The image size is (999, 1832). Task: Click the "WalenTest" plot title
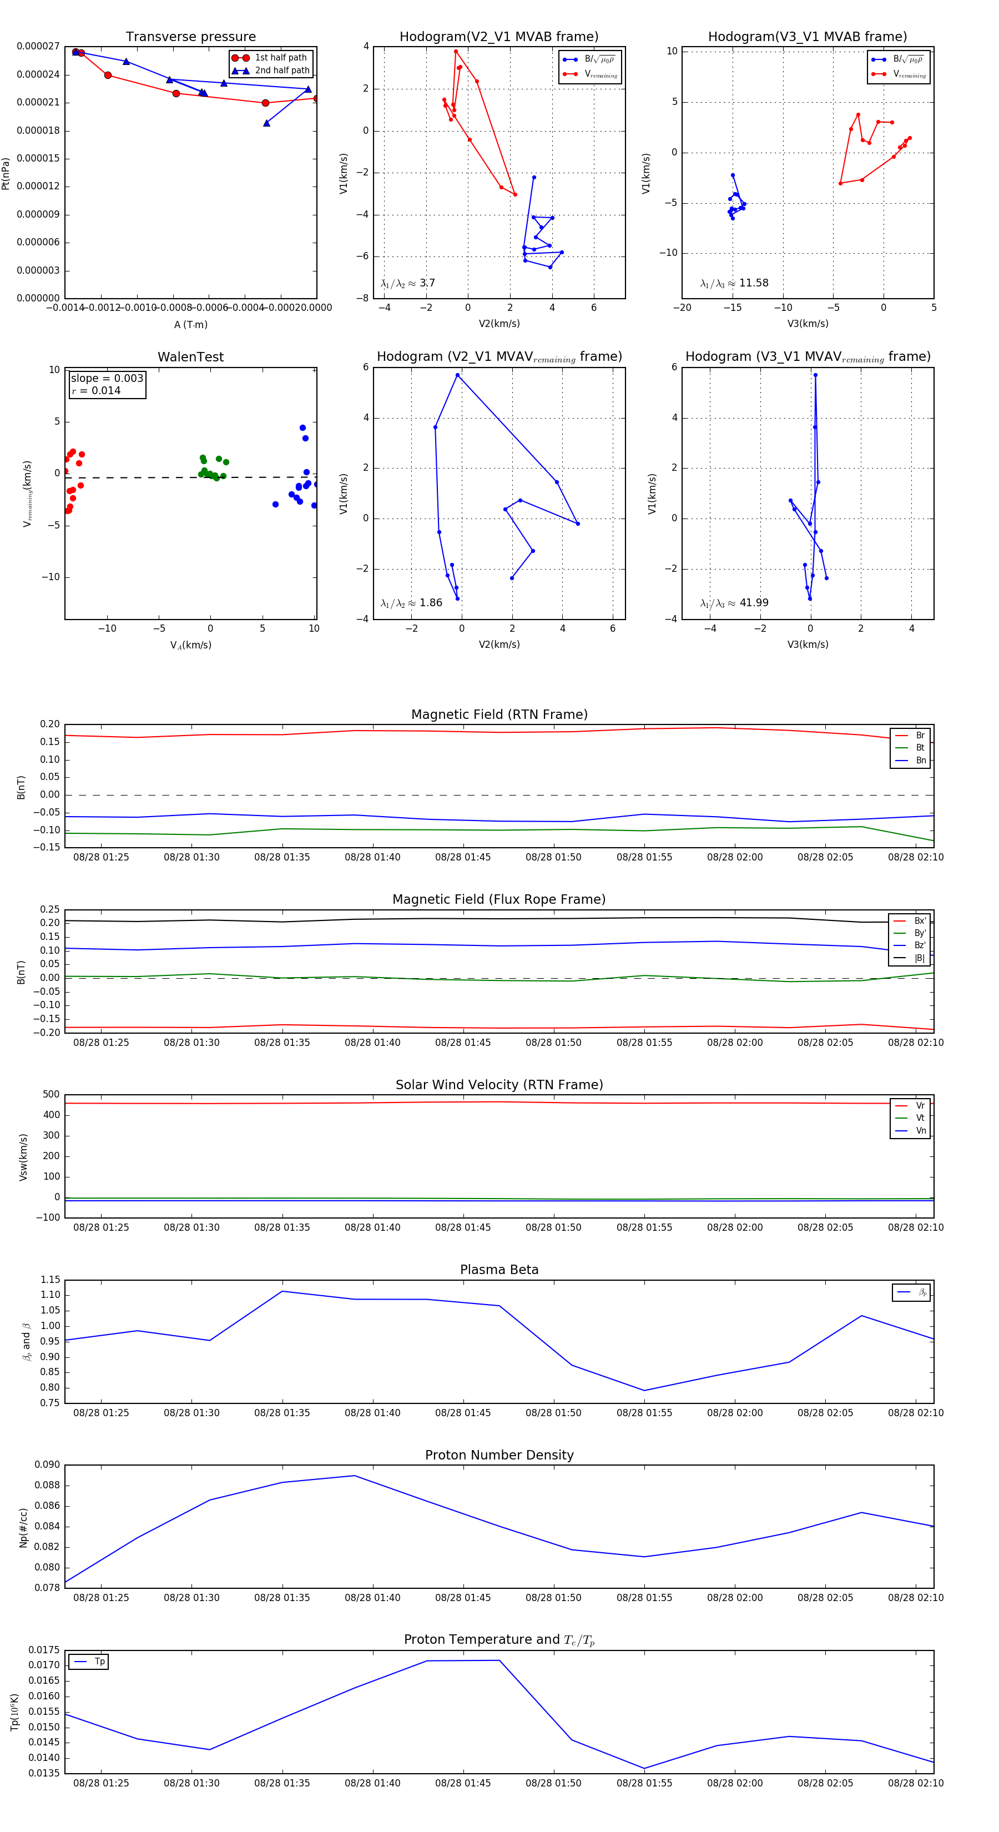pyautogui.click(x=190, y=357)
